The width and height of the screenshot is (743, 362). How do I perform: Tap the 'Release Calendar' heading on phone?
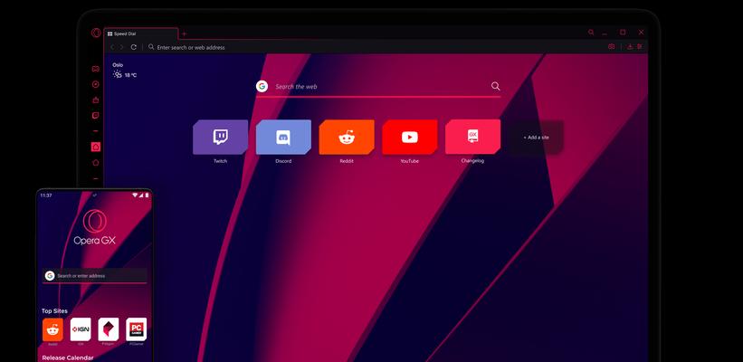coord(68,357)
